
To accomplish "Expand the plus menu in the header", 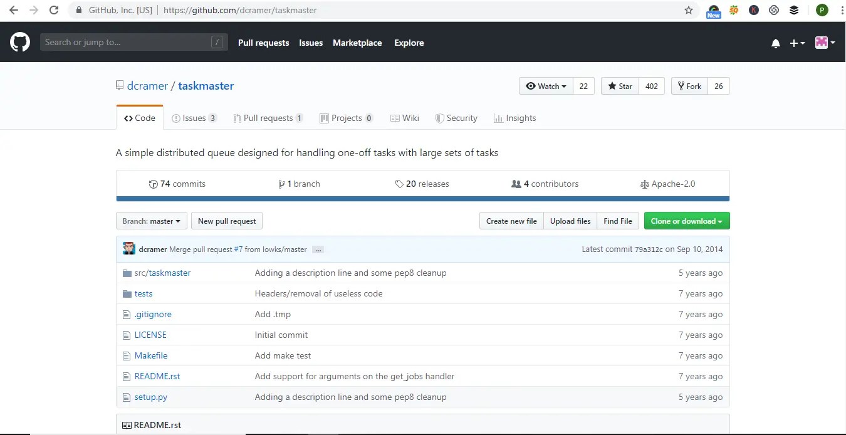I will pyautogui.click(x=796, y=43).
